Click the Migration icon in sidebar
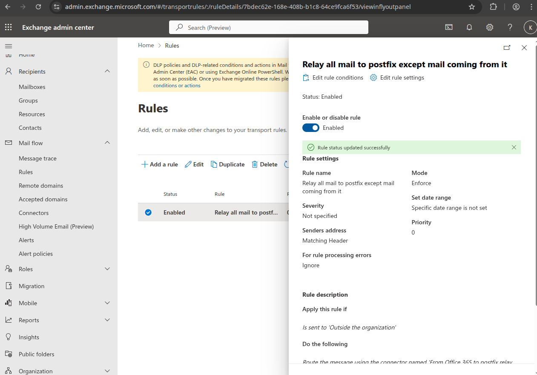Viewport: 537px width, 375px height. coord(9,286)
